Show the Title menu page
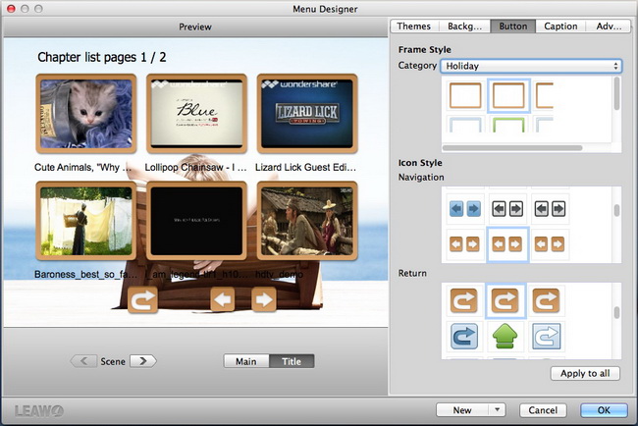638x426 pixels. tap(292, 361)
